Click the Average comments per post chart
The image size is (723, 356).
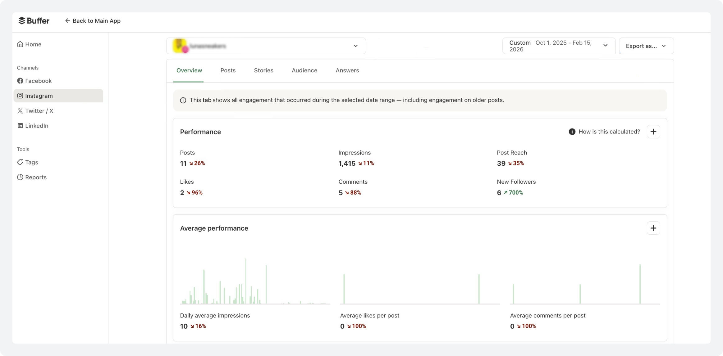coord(585,284)
